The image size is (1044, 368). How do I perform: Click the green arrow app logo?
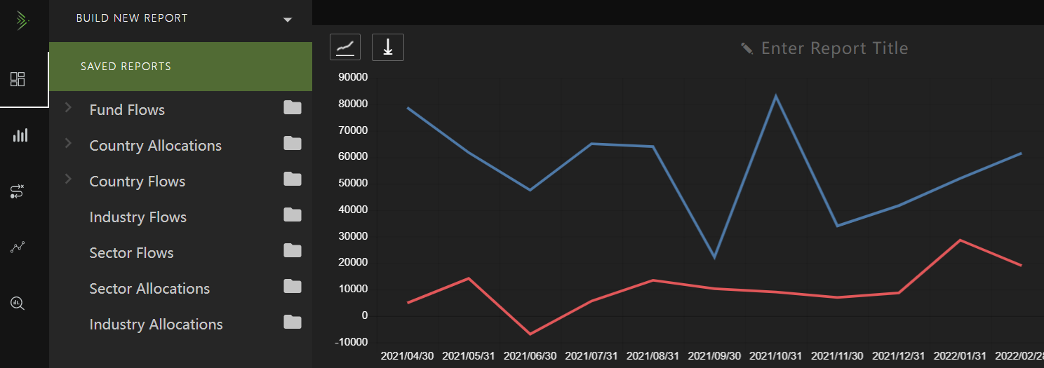(x=22, y=21)
